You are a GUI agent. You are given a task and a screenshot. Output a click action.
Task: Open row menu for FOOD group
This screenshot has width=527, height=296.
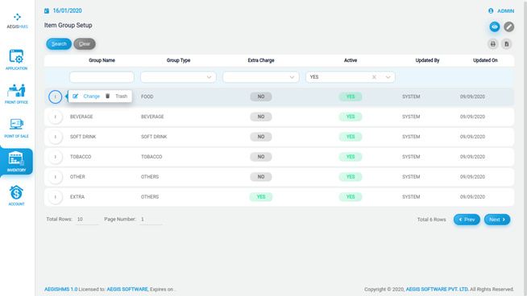click(55, 97)
